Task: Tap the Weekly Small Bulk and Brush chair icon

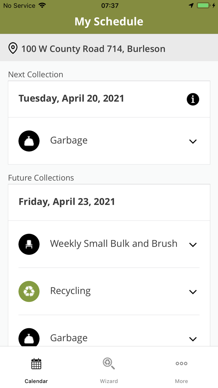Action: point(29,244)
